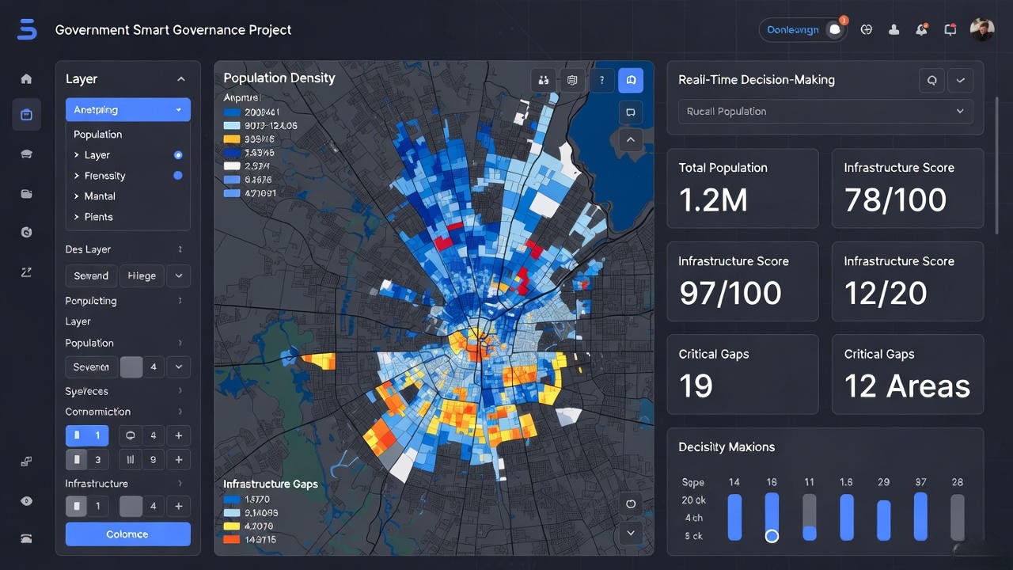This screenshot has width=1013, height=570.
Task: Toggle the blue switch next to Layer
Action: pyautogui.click(x=178, y=155)
